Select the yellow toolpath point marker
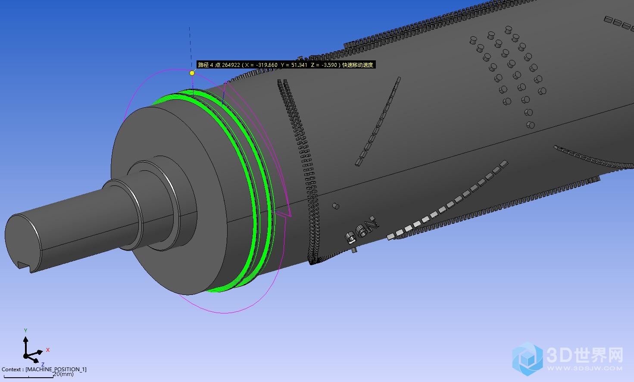 point(192,73)
